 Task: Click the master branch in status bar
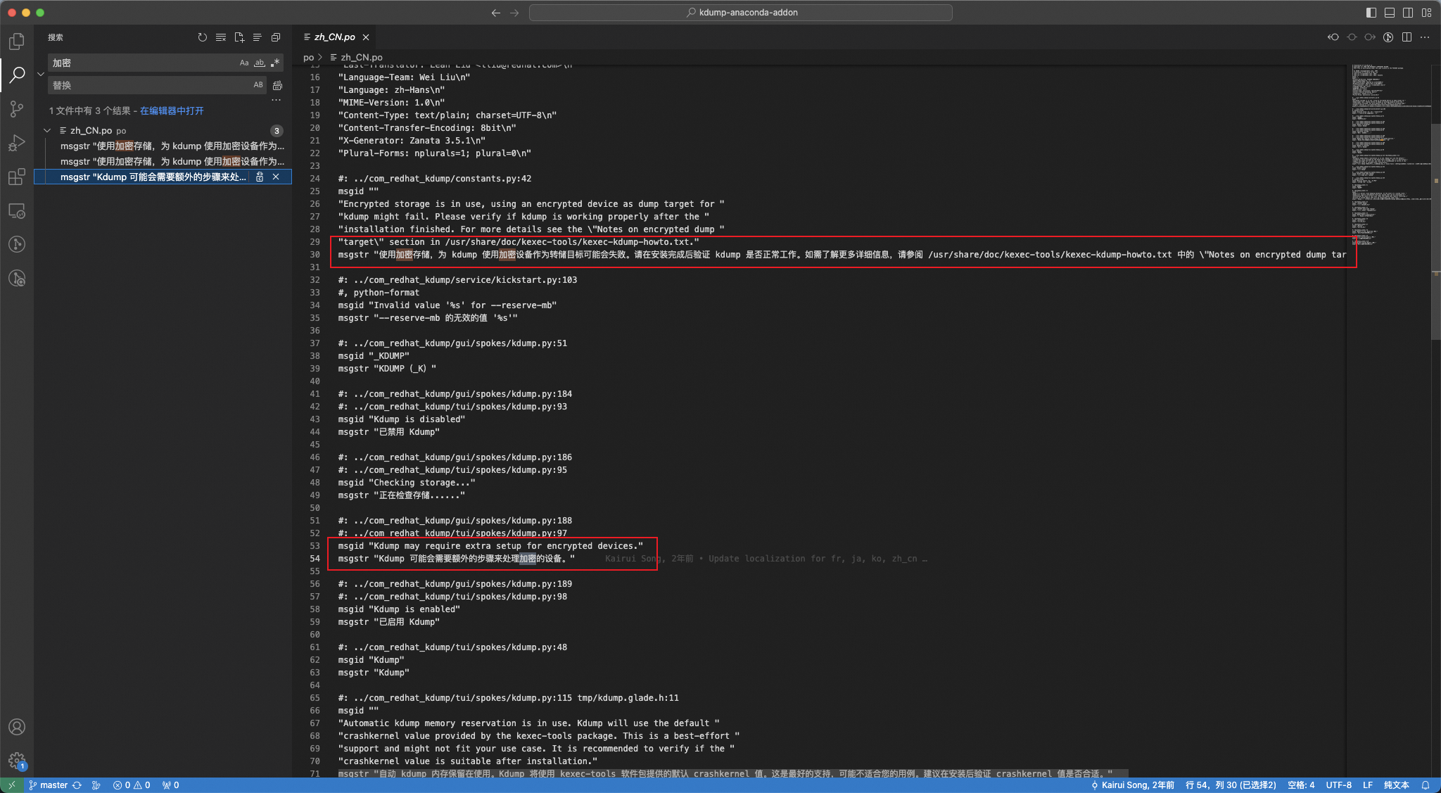[53, 785]
